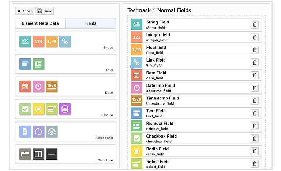Remove the Checkbox Field with trash icon

click(x=255, y=138)
